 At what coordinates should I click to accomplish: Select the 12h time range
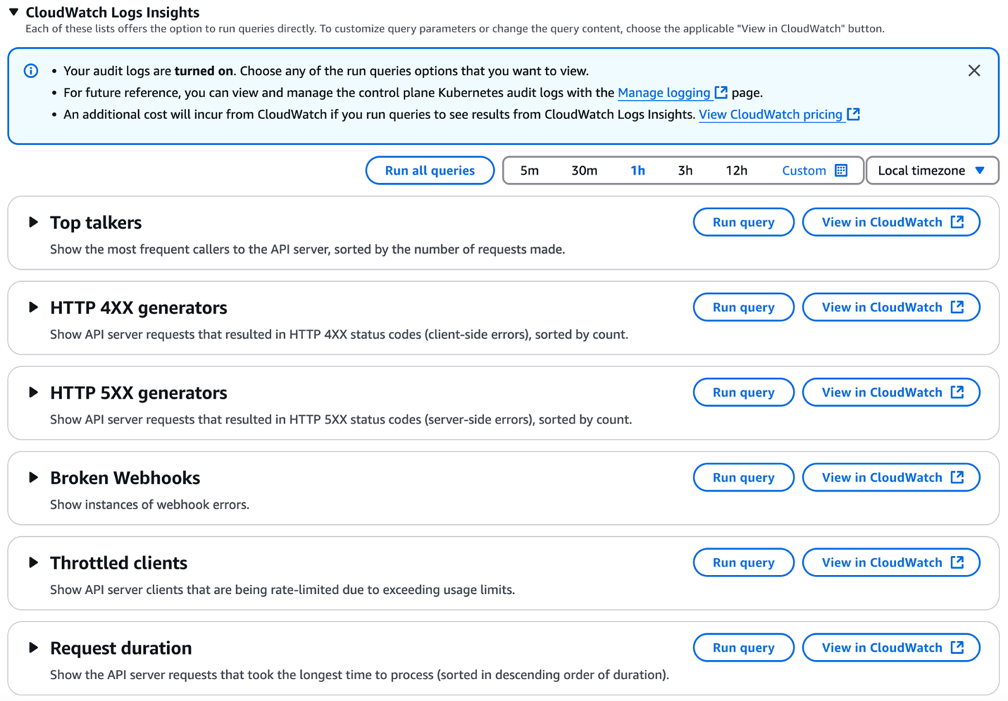pos(737,170)
